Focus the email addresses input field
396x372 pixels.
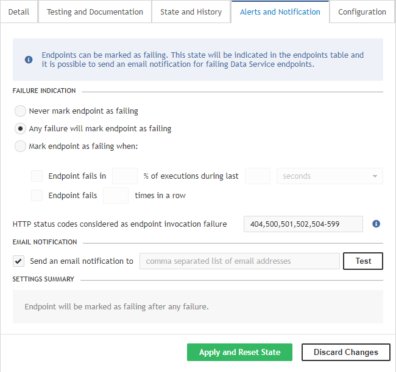click(239, 261)
